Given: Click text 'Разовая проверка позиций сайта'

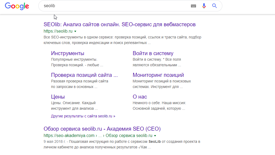Looking at the screenshot, I should [80, 81].
